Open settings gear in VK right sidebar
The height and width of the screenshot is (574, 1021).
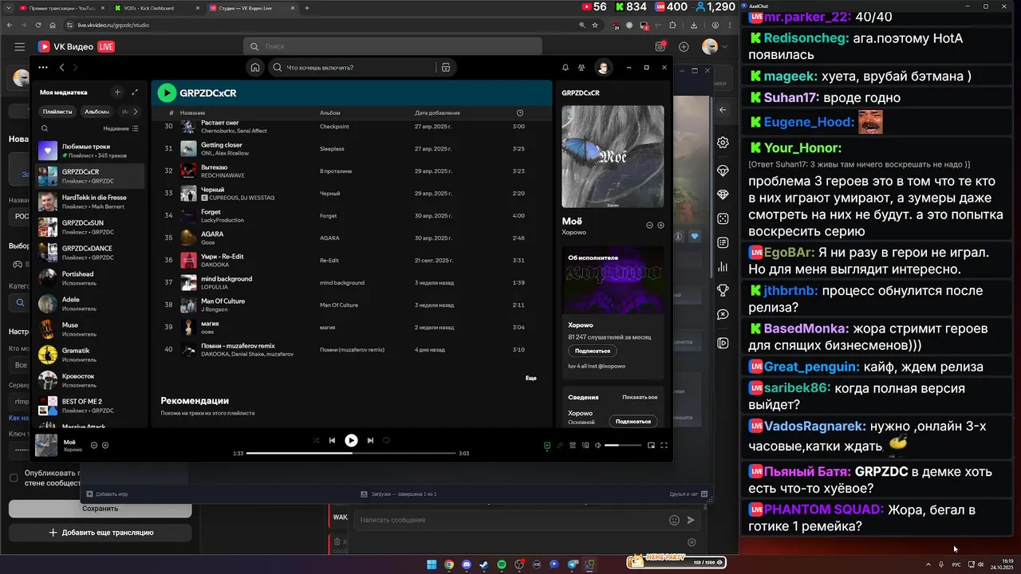click(x=723, y=143)
